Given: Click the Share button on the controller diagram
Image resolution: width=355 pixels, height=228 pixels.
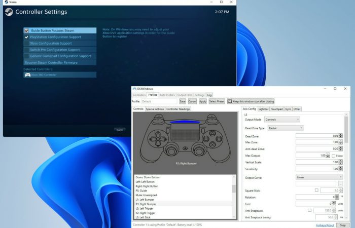Looking at the screenshot, I should pyautogui.click(x=168, y=130).
